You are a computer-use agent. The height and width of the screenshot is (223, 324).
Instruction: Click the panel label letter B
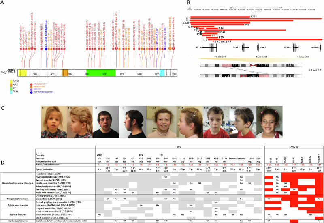pyautogui.click(x=188, y=3)
